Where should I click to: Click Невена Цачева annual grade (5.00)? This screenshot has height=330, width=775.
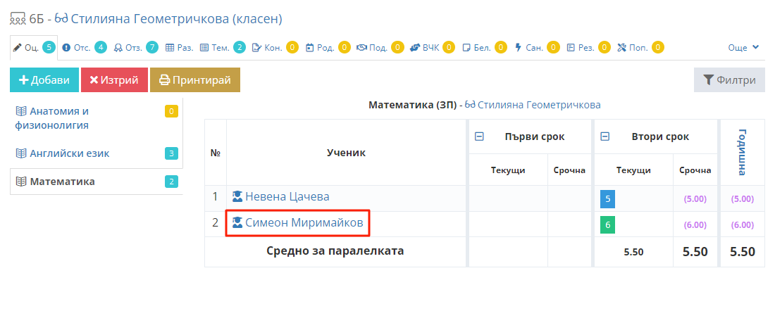(743, 199)
